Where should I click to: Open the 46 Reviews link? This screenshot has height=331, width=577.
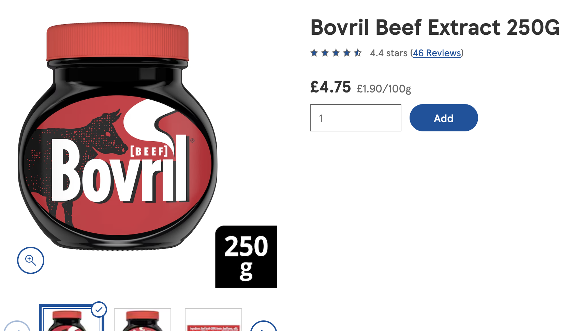(x=437, y=53)
